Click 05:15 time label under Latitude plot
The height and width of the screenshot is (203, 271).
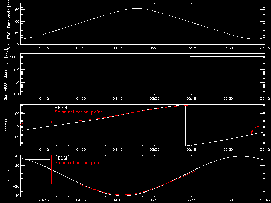[191, 200]
